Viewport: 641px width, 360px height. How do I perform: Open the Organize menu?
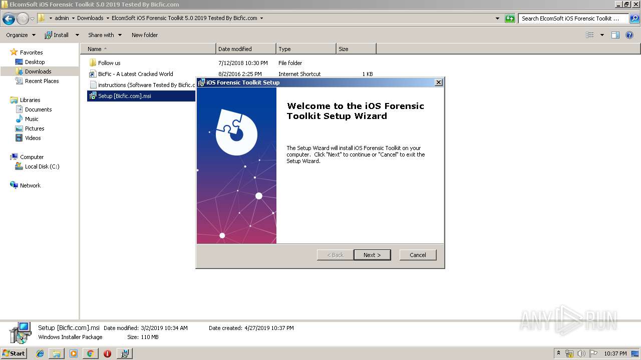(x=21, y=35)
